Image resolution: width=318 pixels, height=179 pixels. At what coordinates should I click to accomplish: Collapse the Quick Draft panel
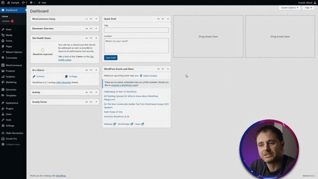coord(168,19)
